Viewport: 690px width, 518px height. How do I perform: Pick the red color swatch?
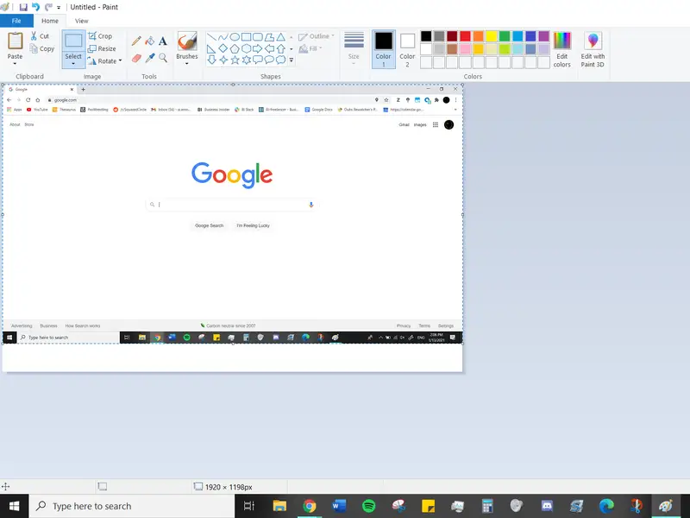(x=465, y=36)
